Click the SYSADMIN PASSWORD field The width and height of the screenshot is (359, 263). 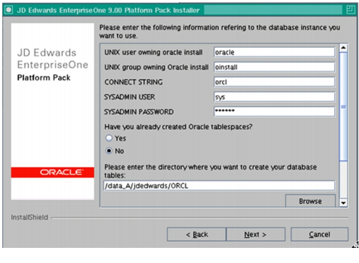274,111
